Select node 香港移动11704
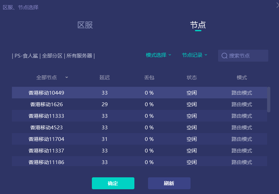This screenshot has width=279, height=194. (139, 139)
